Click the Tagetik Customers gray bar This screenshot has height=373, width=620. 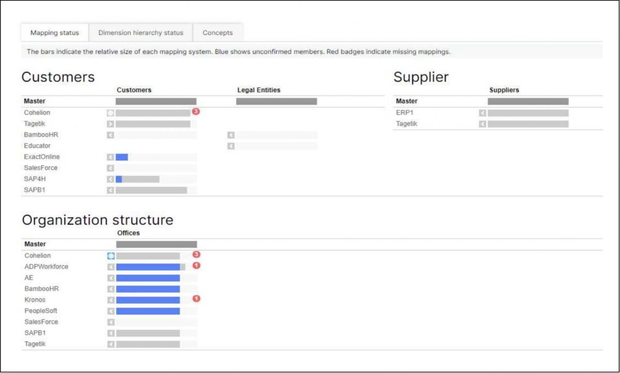pyautogui.click(x=153, y=124)
